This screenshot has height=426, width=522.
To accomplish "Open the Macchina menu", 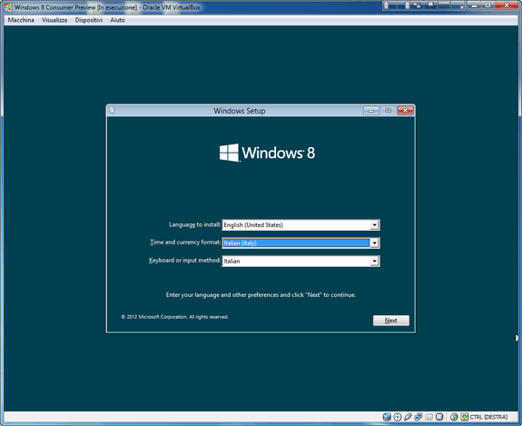I will (21, 20).
